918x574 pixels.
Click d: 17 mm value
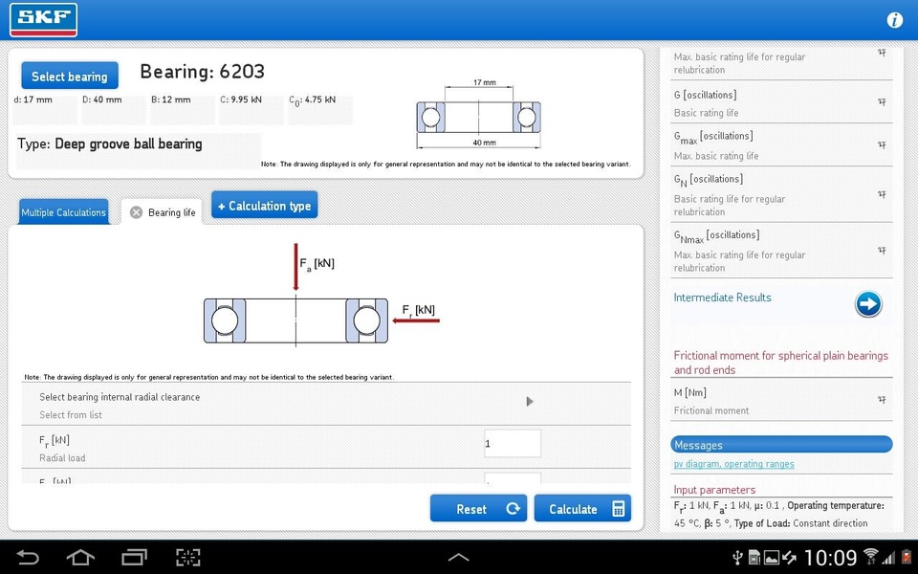tap(33, 99)
